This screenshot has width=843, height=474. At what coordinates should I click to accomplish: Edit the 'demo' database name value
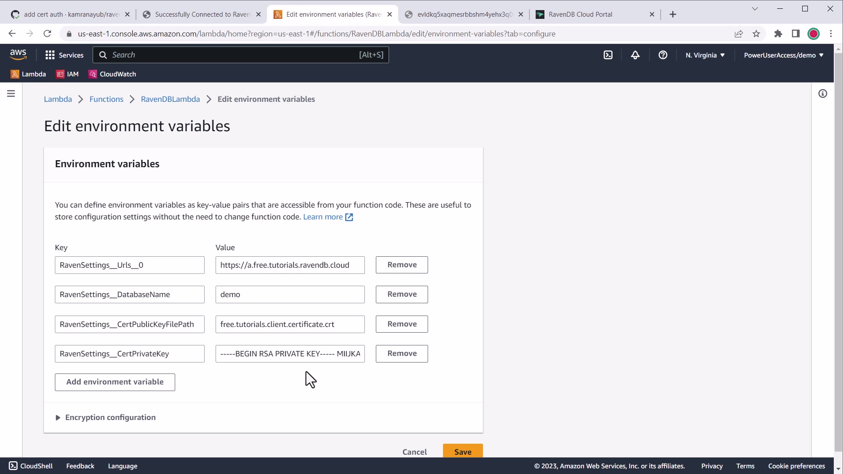tap(290, 294)
